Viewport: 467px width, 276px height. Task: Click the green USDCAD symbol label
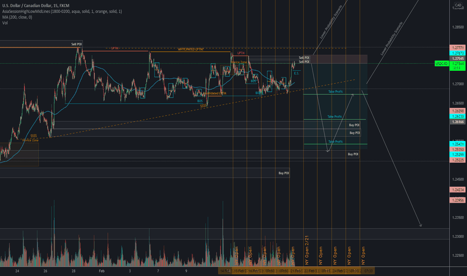click(x=441, y=64)
